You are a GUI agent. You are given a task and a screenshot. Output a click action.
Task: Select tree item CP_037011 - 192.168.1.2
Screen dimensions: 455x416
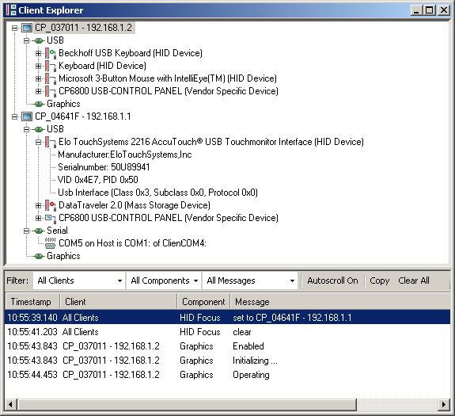[x=83, y=28]
